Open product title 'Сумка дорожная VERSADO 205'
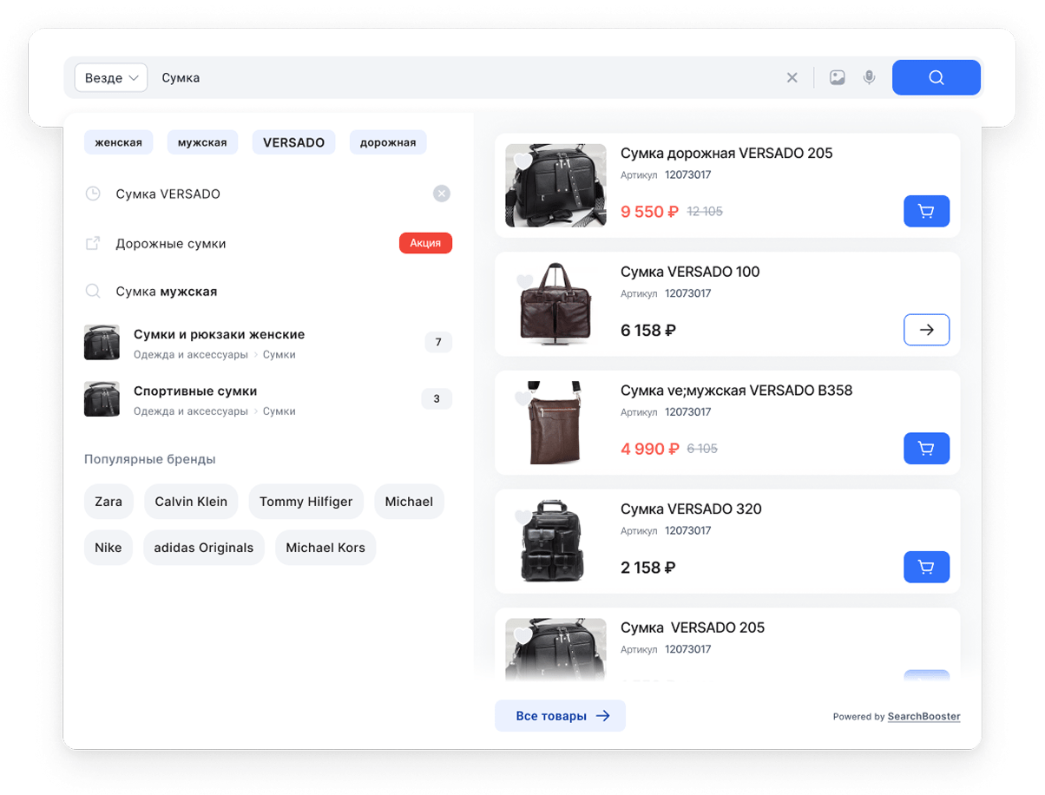The width and height of the screenshot is (1045, 795). pyautogui.click(x=726, y=154)
